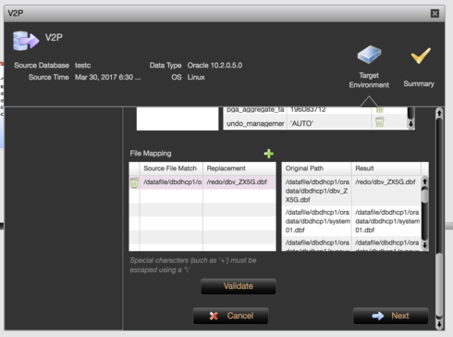Select the Summary tab label
This screenshot has width=453, height=337.
[x=419, y=84]
